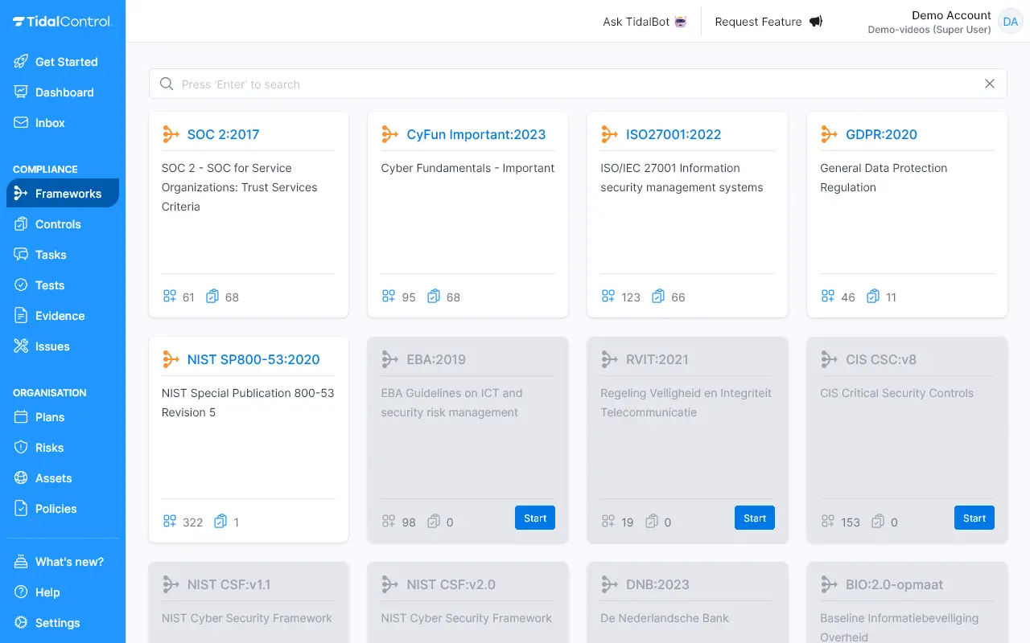Click requirements icon beside 322 on NIST SP800-53
Viewport: 1030px width, 643px height.
pos(169,522)
